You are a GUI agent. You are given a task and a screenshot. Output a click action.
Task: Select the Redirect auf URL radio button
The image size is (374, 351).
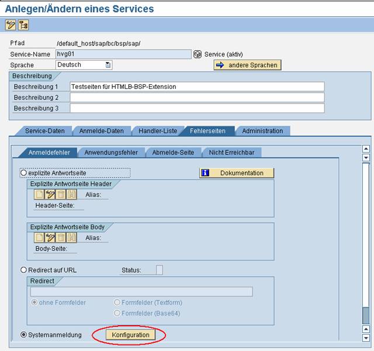[x=23, y=270]
